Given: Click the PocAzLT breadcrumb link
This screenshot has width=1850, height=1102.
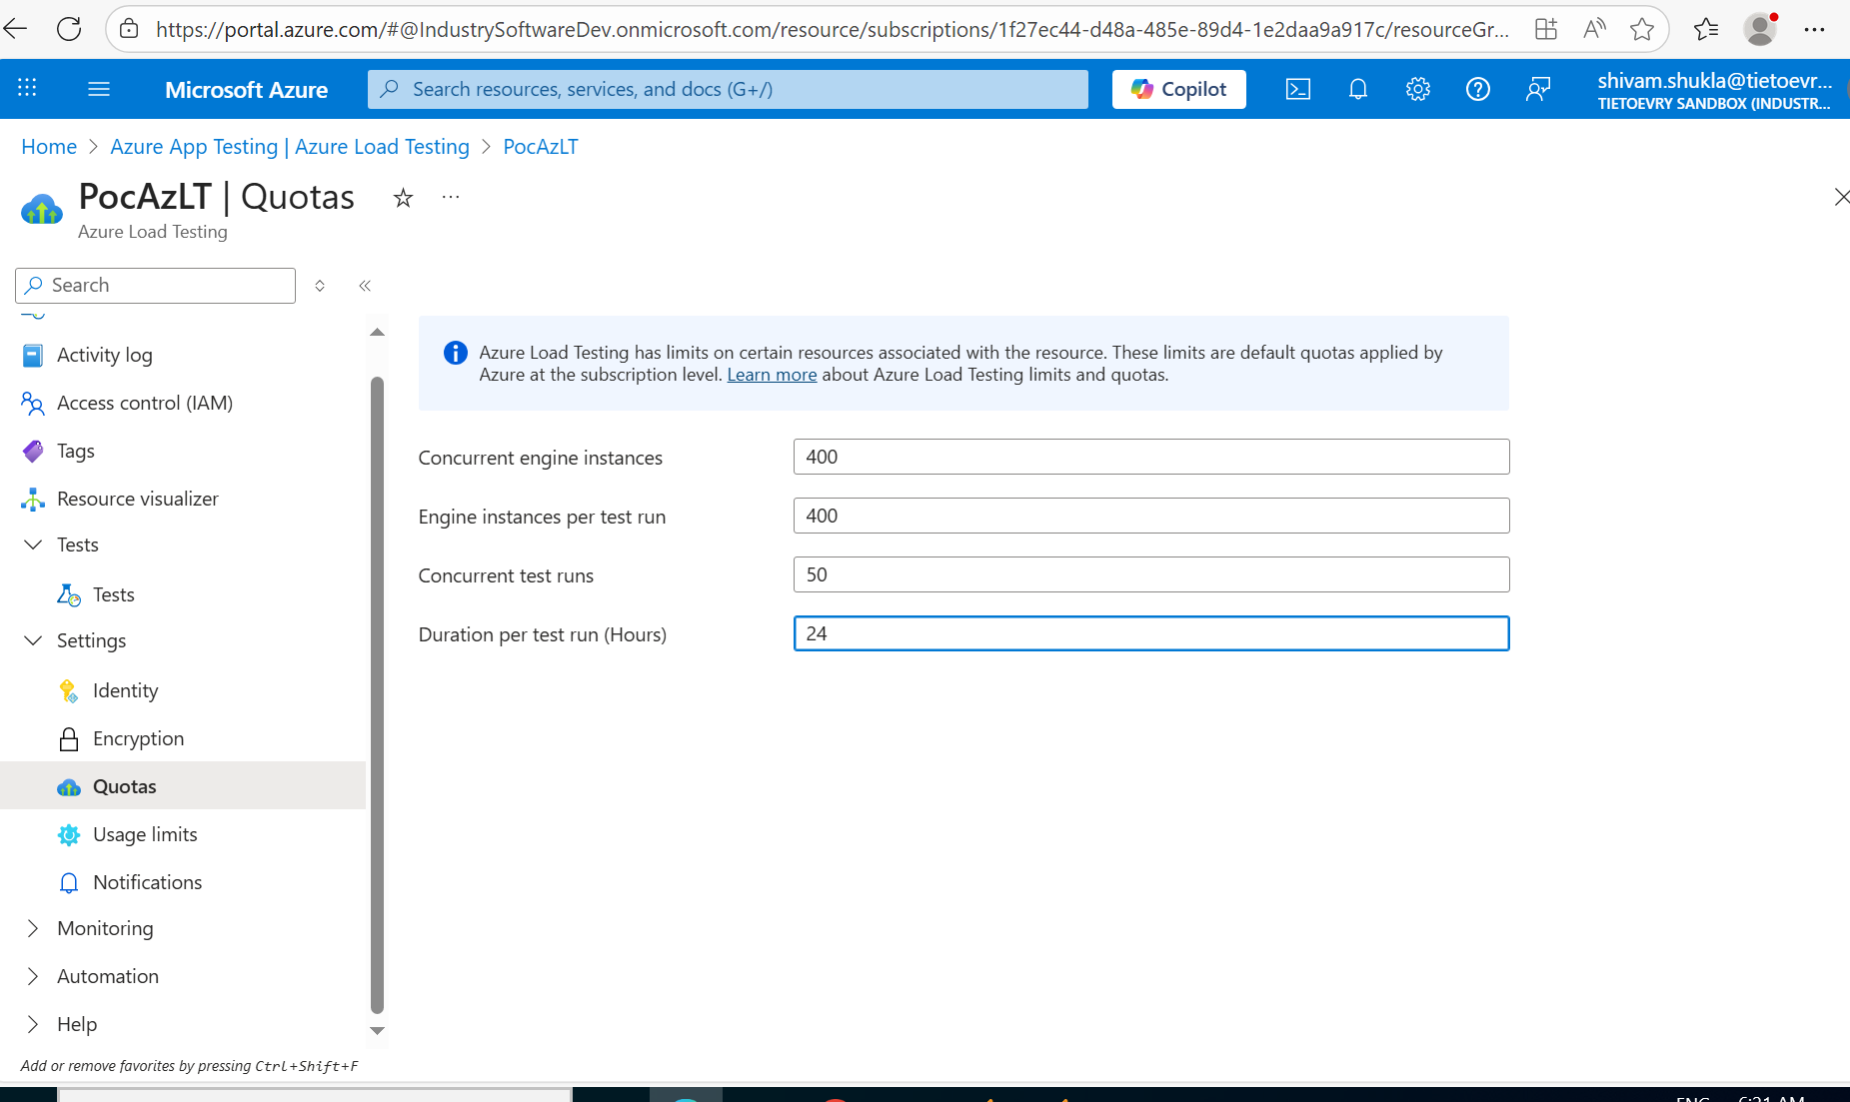Looking at the screenshot, I should coord(541,147).
